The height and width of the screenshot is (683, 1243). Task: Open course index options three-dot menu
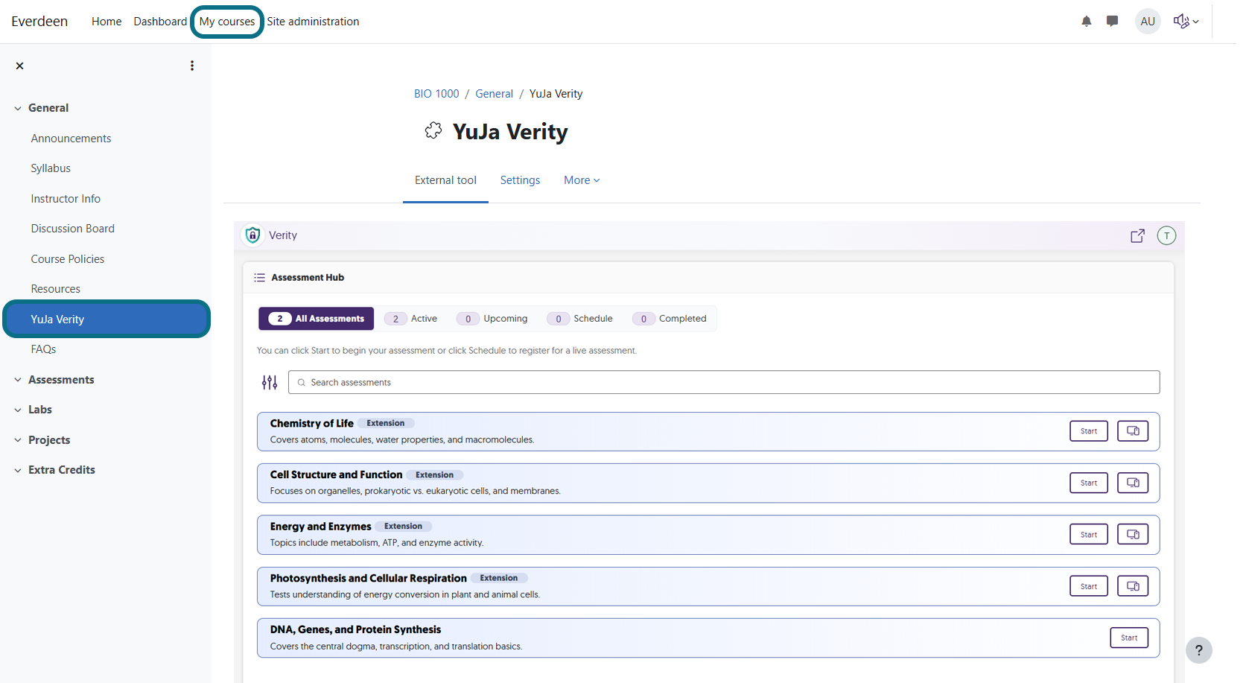pos(192,66)
